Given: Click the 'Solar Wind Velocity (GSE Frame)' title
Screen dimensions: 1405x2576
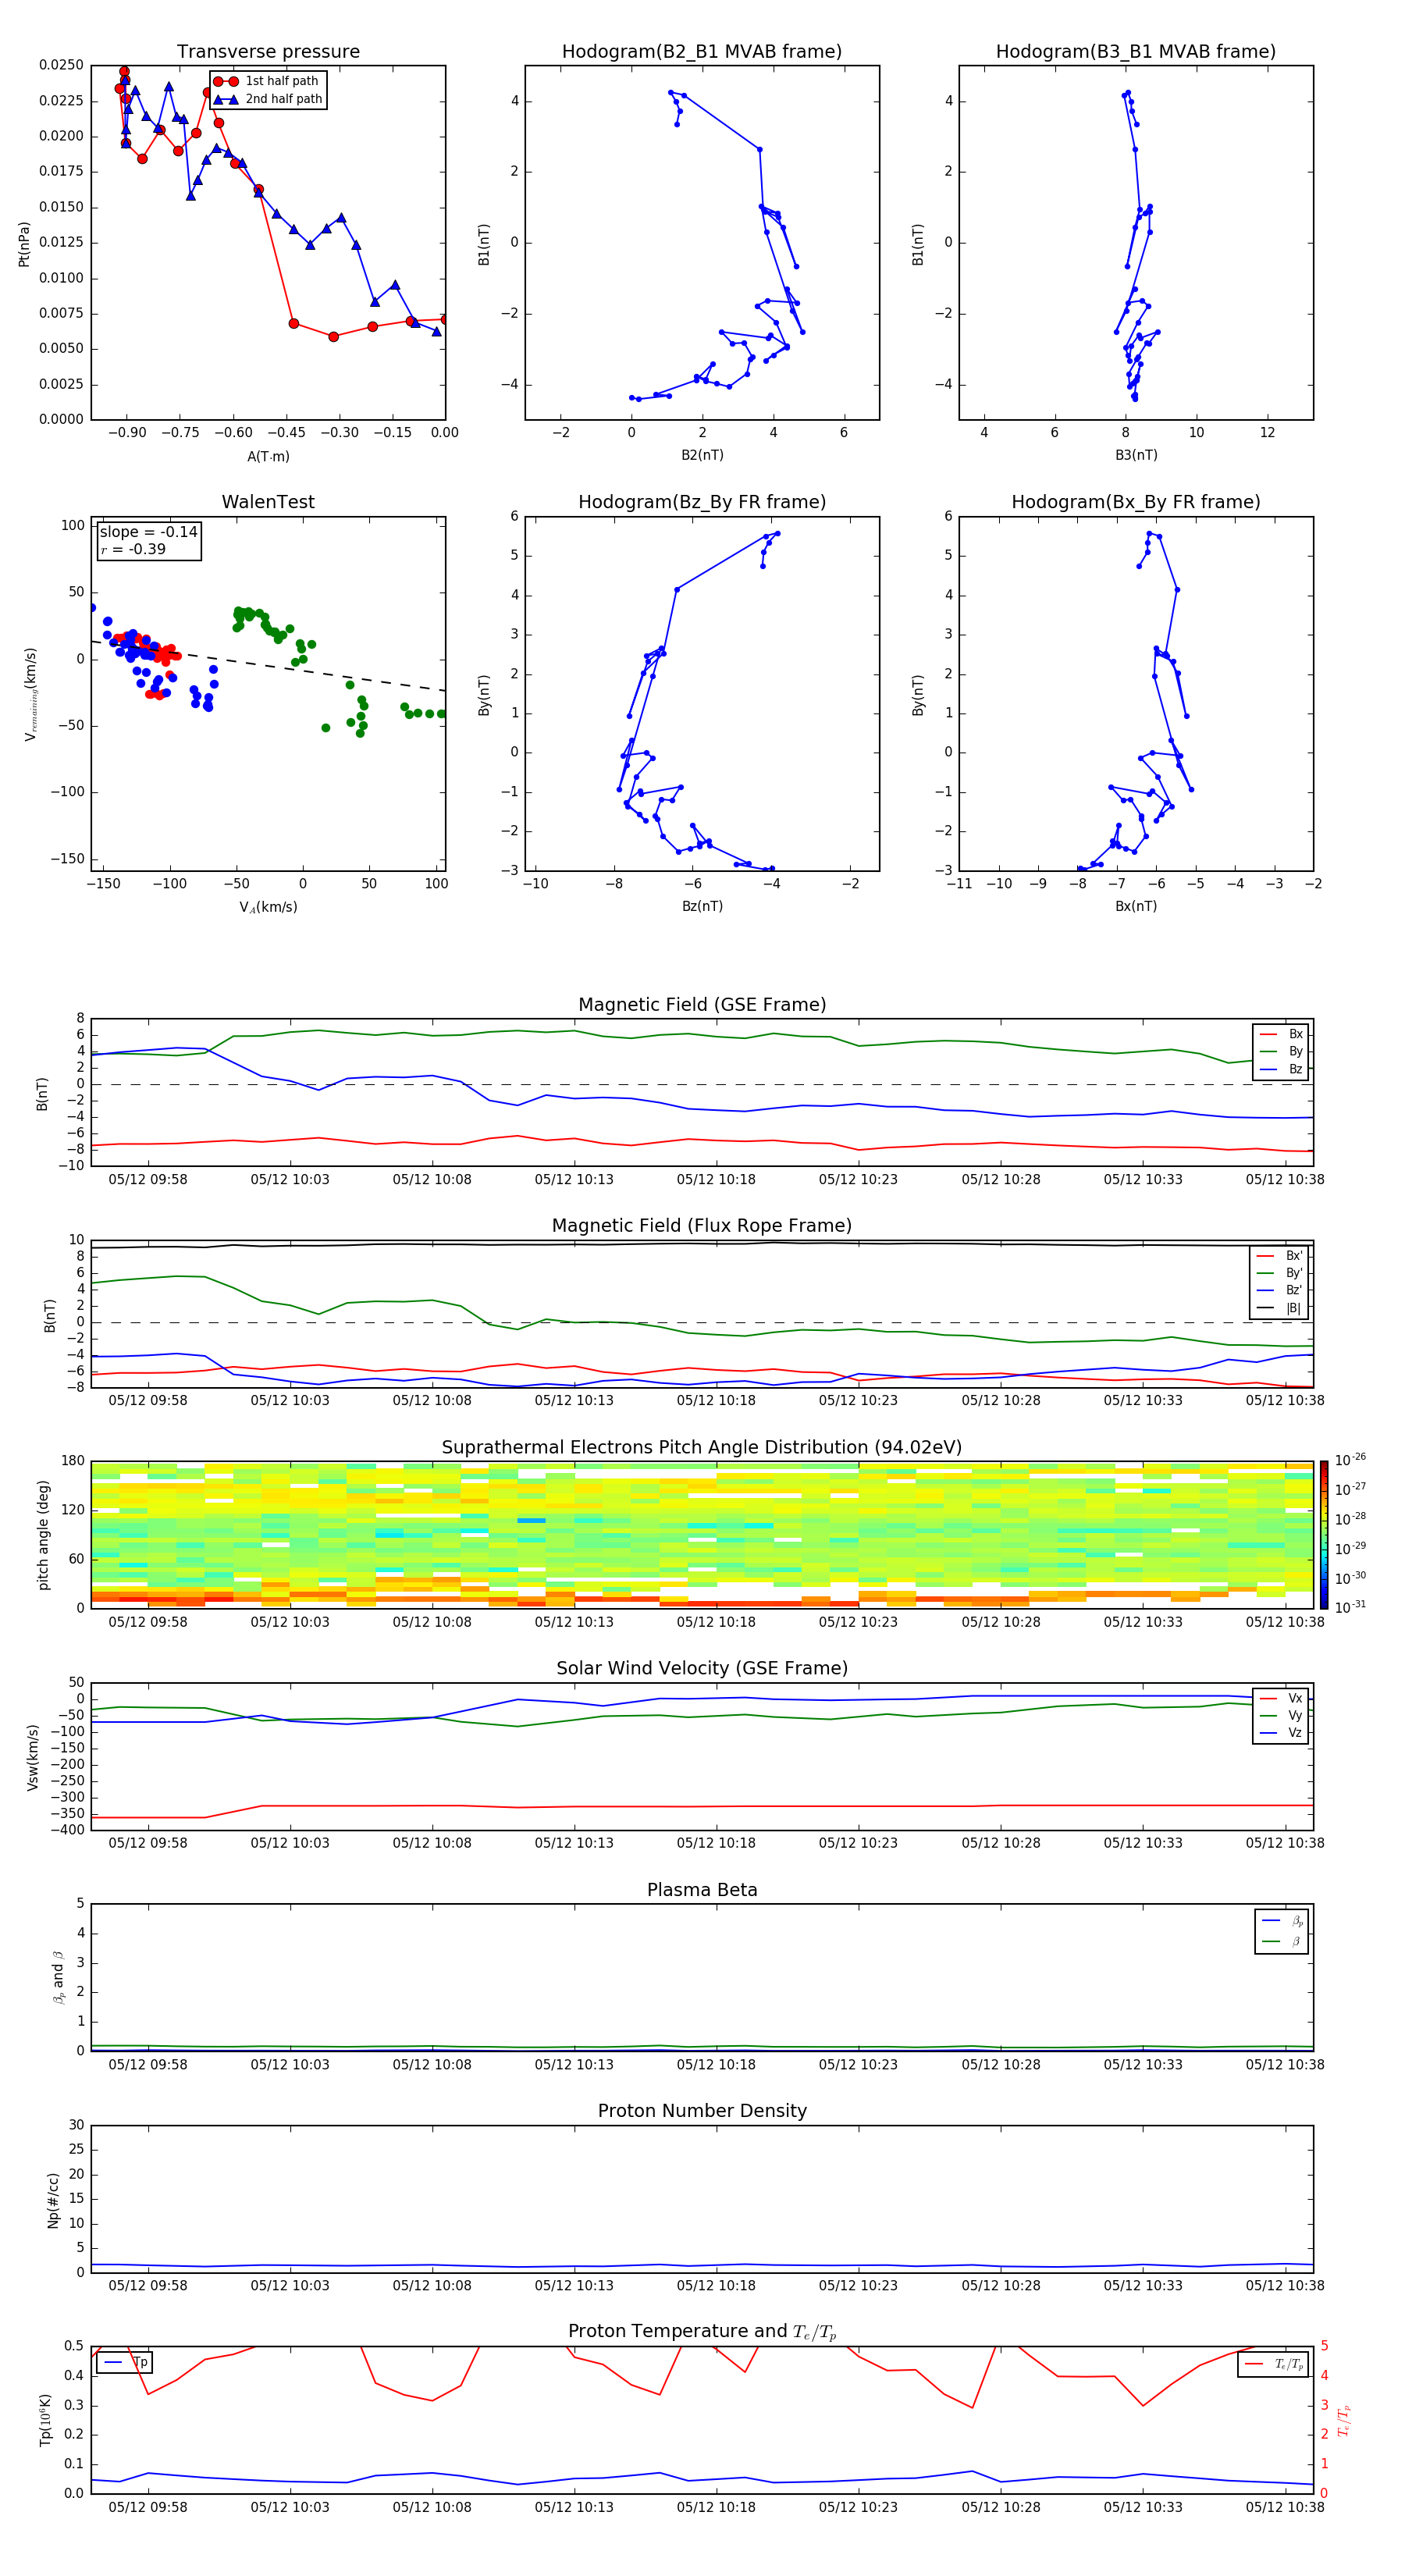Looking at the screenshot, I should (702, 1668).
